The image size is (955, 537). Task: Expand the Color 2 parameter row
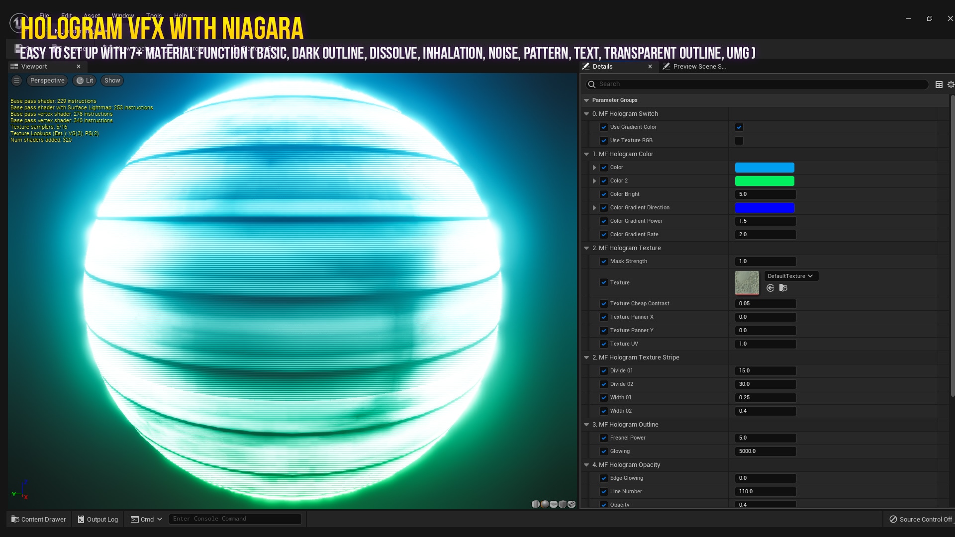(x=594, y=181)
